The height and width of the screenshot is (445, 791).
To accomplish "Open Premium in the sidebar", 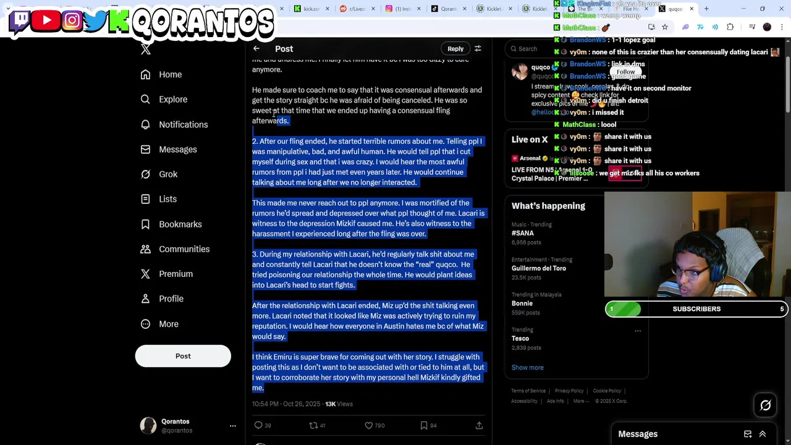I will [166, 273].
